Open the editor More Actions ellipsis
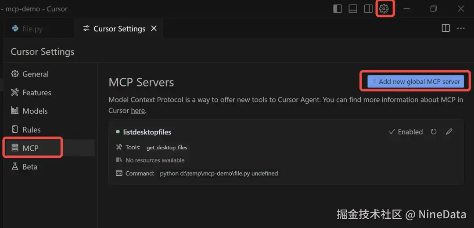 point(461,28)
